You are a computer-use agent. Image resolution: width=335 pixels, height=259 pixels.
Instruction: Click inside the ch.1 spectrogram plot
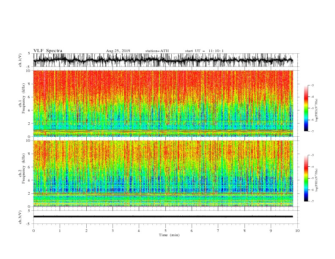[163, 103]
